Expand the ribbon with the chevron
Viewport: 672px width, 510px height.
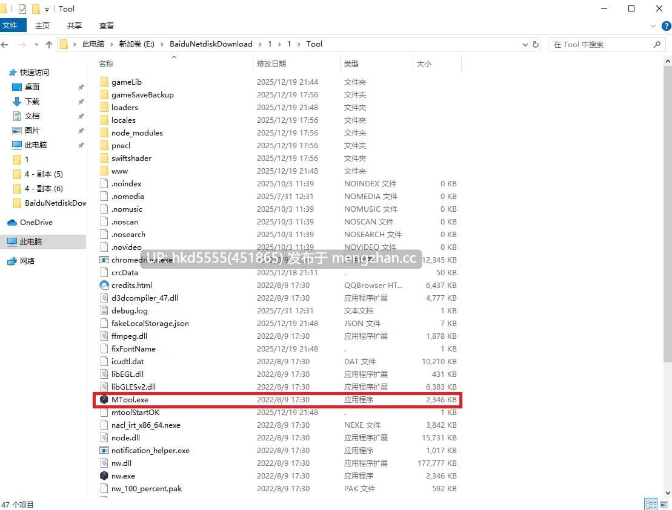[x=653, y=26]
